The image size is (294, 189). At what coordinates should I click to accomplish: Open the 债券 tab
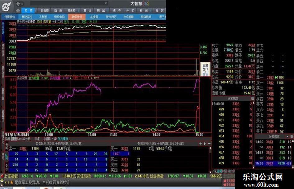click(117, 11)
